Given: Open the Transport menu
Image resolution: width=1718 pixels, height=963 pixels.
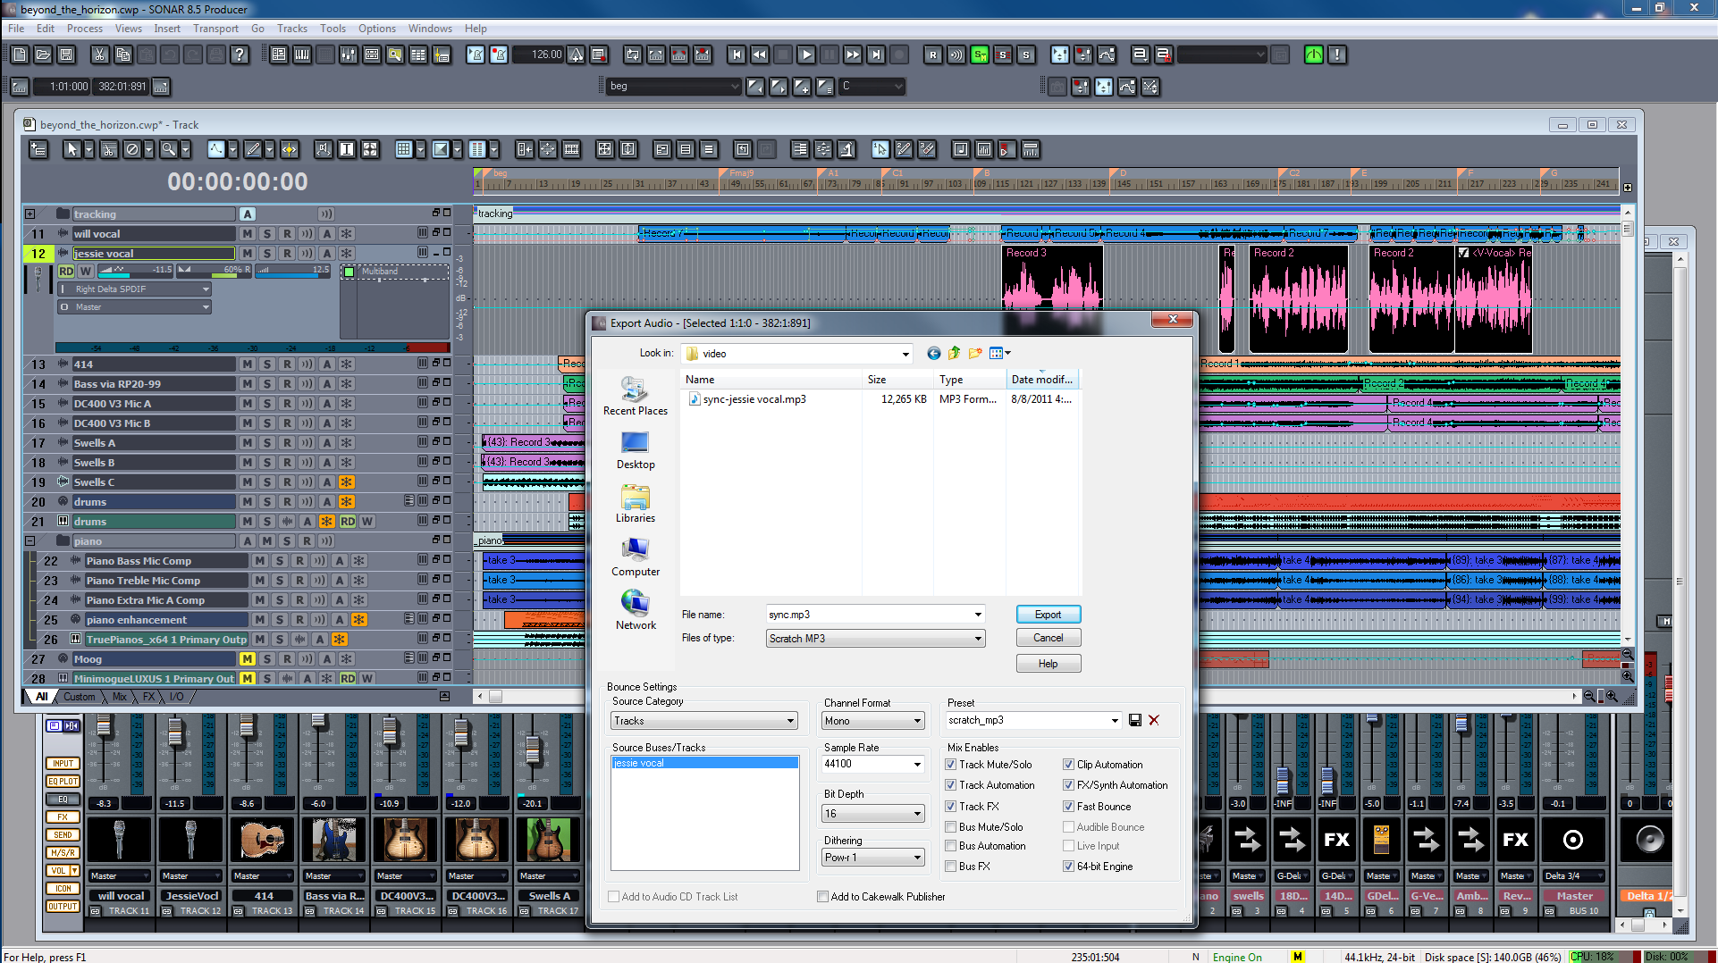Looking at the screenshot, I should 215,29.
